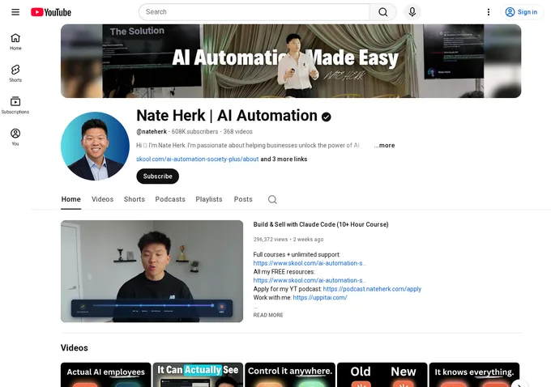Open the uppitai.com link

coord(320,297)
